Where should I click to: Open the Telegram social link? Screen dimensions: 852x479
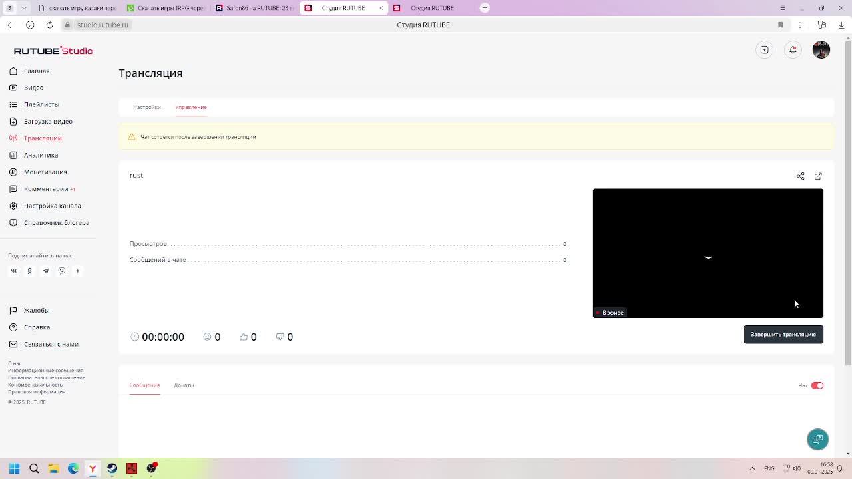tap(45, 271)
